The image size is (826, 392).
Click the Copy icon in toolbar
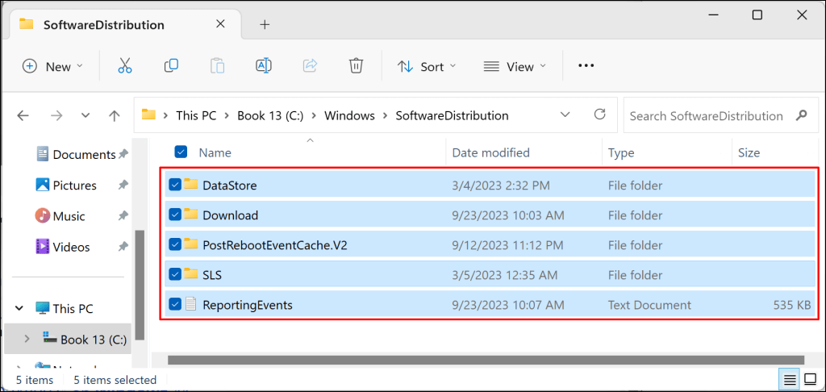coord(171,66)
